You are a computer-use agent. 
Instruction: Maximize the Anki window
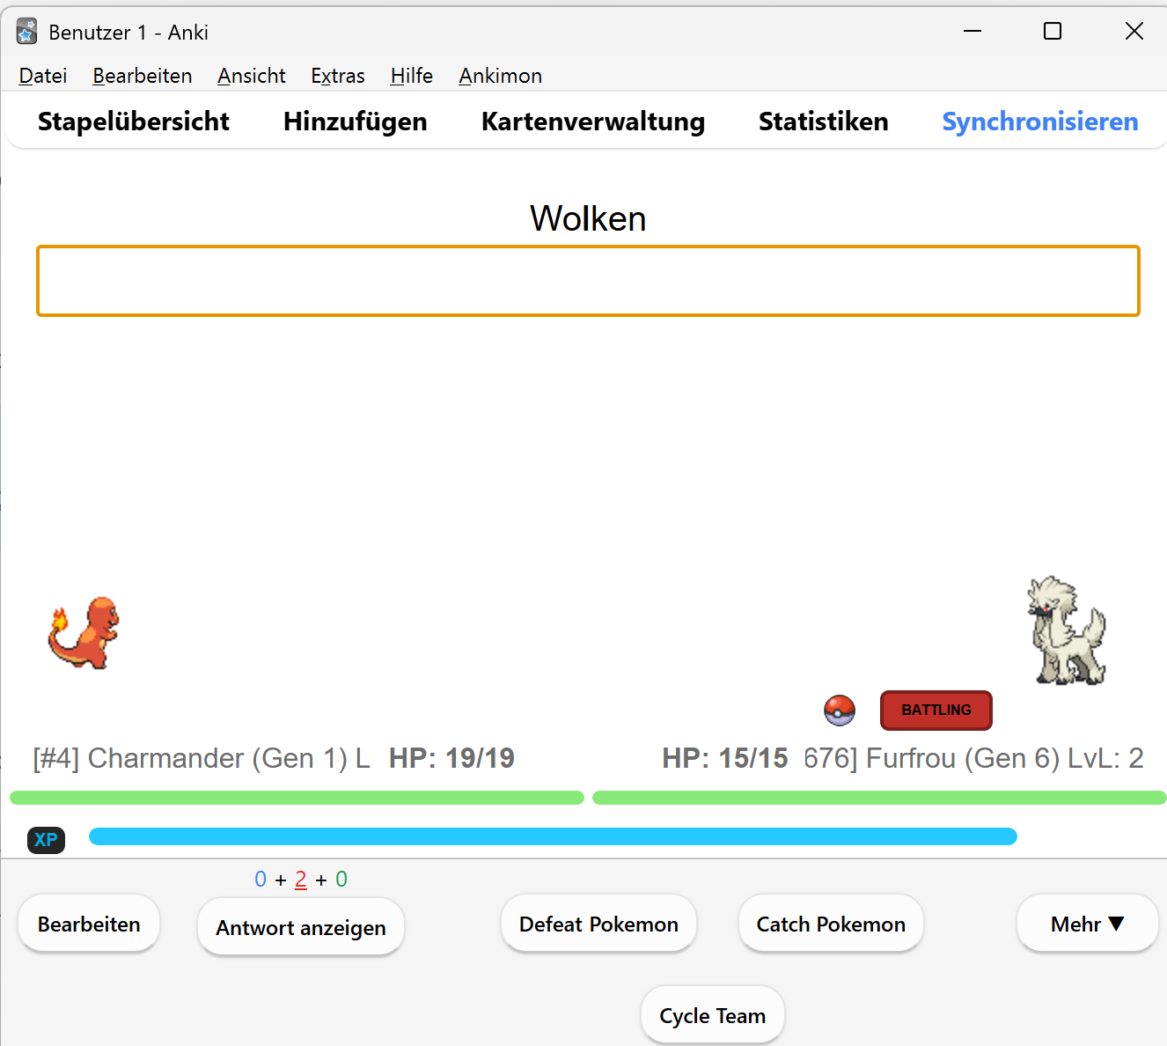[x=1053, y=32]
